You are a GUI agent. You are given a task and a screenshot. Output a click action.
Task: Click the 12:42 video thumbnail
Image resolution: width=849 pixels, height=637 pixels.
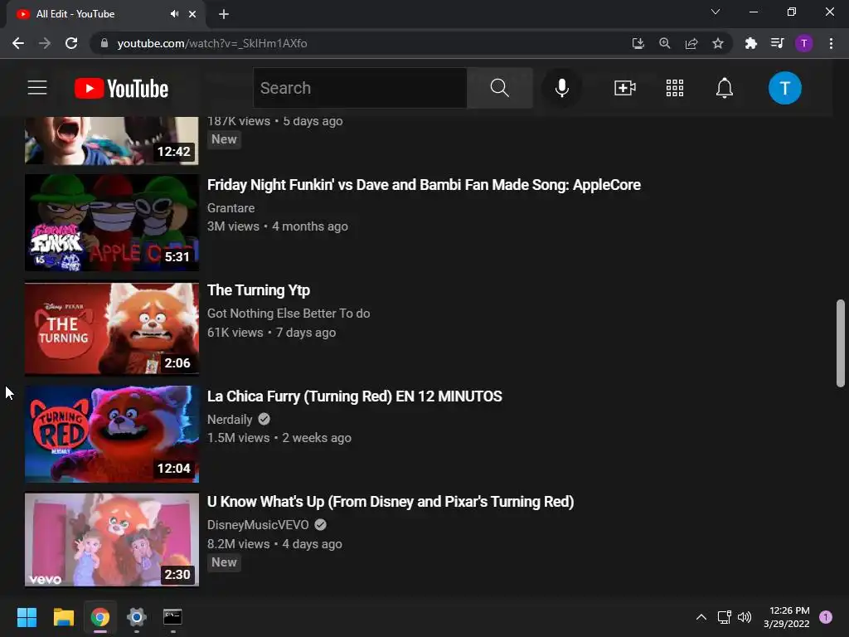click(112, 140)
